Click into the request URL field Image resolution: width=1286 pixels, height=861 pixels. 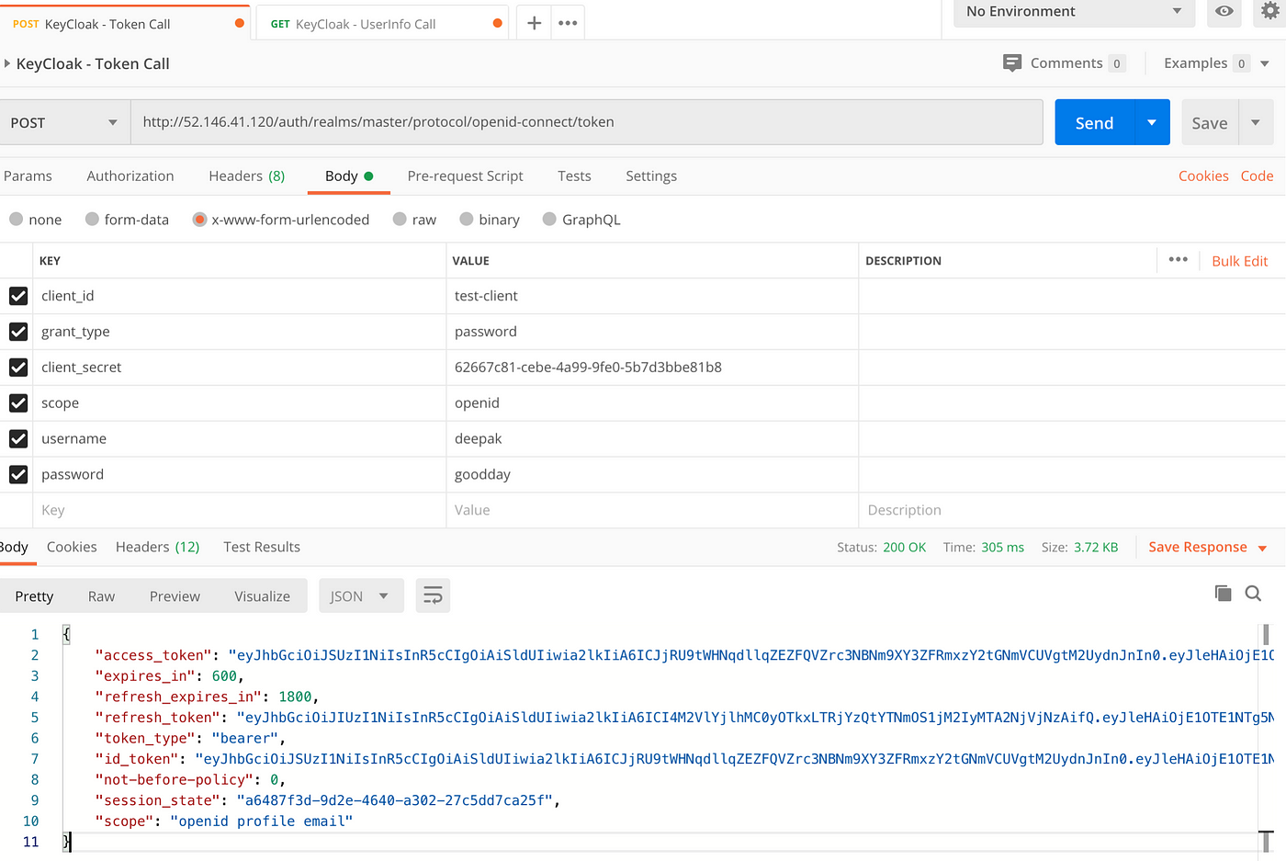tap(587, 122)
